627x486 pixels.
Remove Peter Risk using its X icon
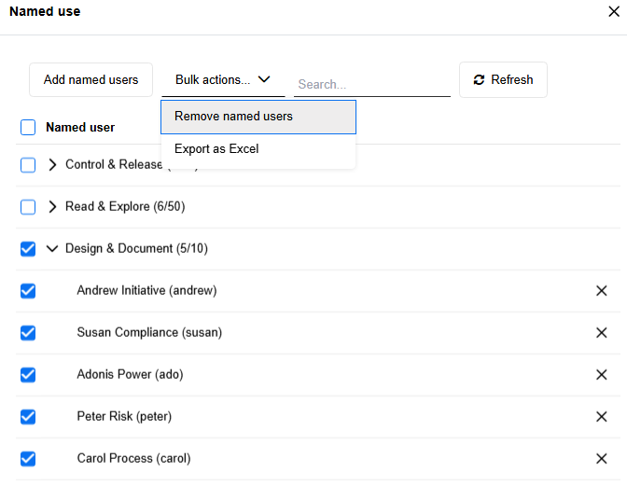pyautogui.click(x=602, y=416)
